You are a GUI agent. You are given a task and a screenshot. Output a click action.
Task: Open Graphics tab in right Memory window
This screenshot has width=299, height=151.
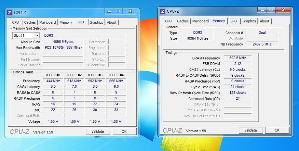click(x=249, y=21)
